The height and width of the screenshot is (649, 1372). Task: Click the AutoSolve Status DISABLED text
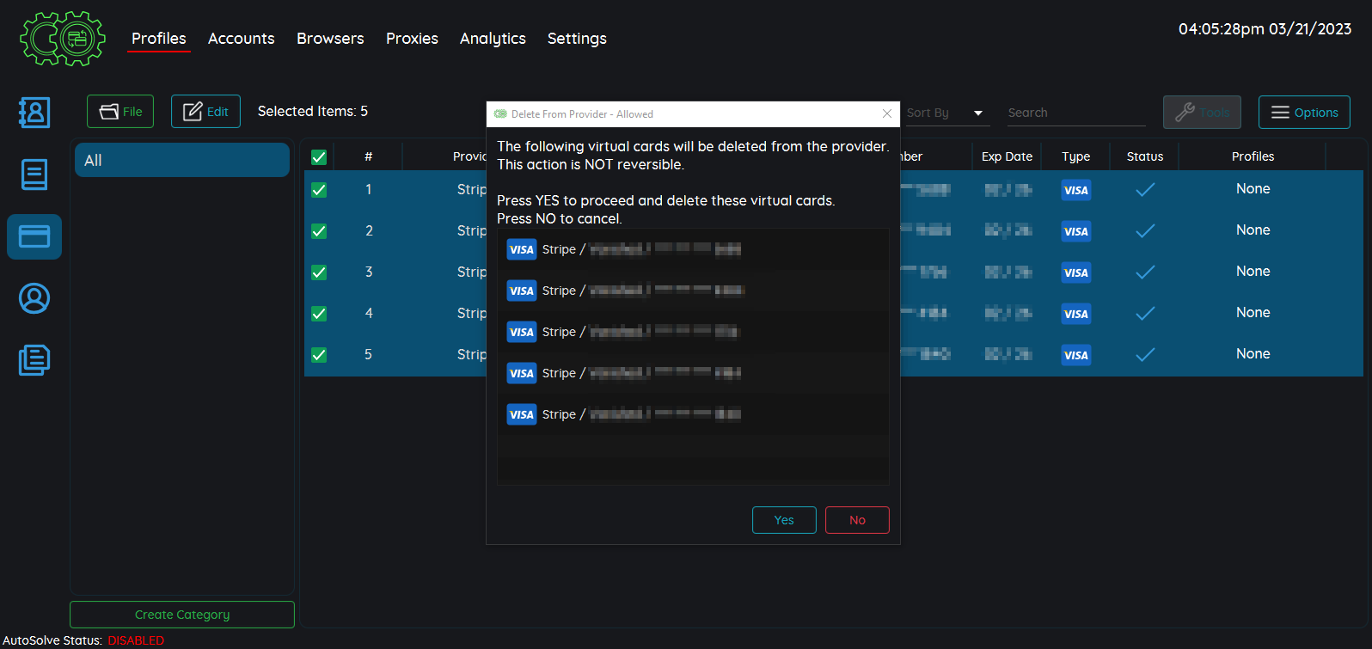click(x=136, y=640)
